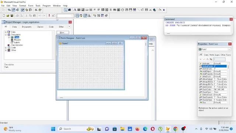Image resolution: width=236 pixels, height=133 pixels.
Task: Click the Properties list scrollbar
Action: 228,83
